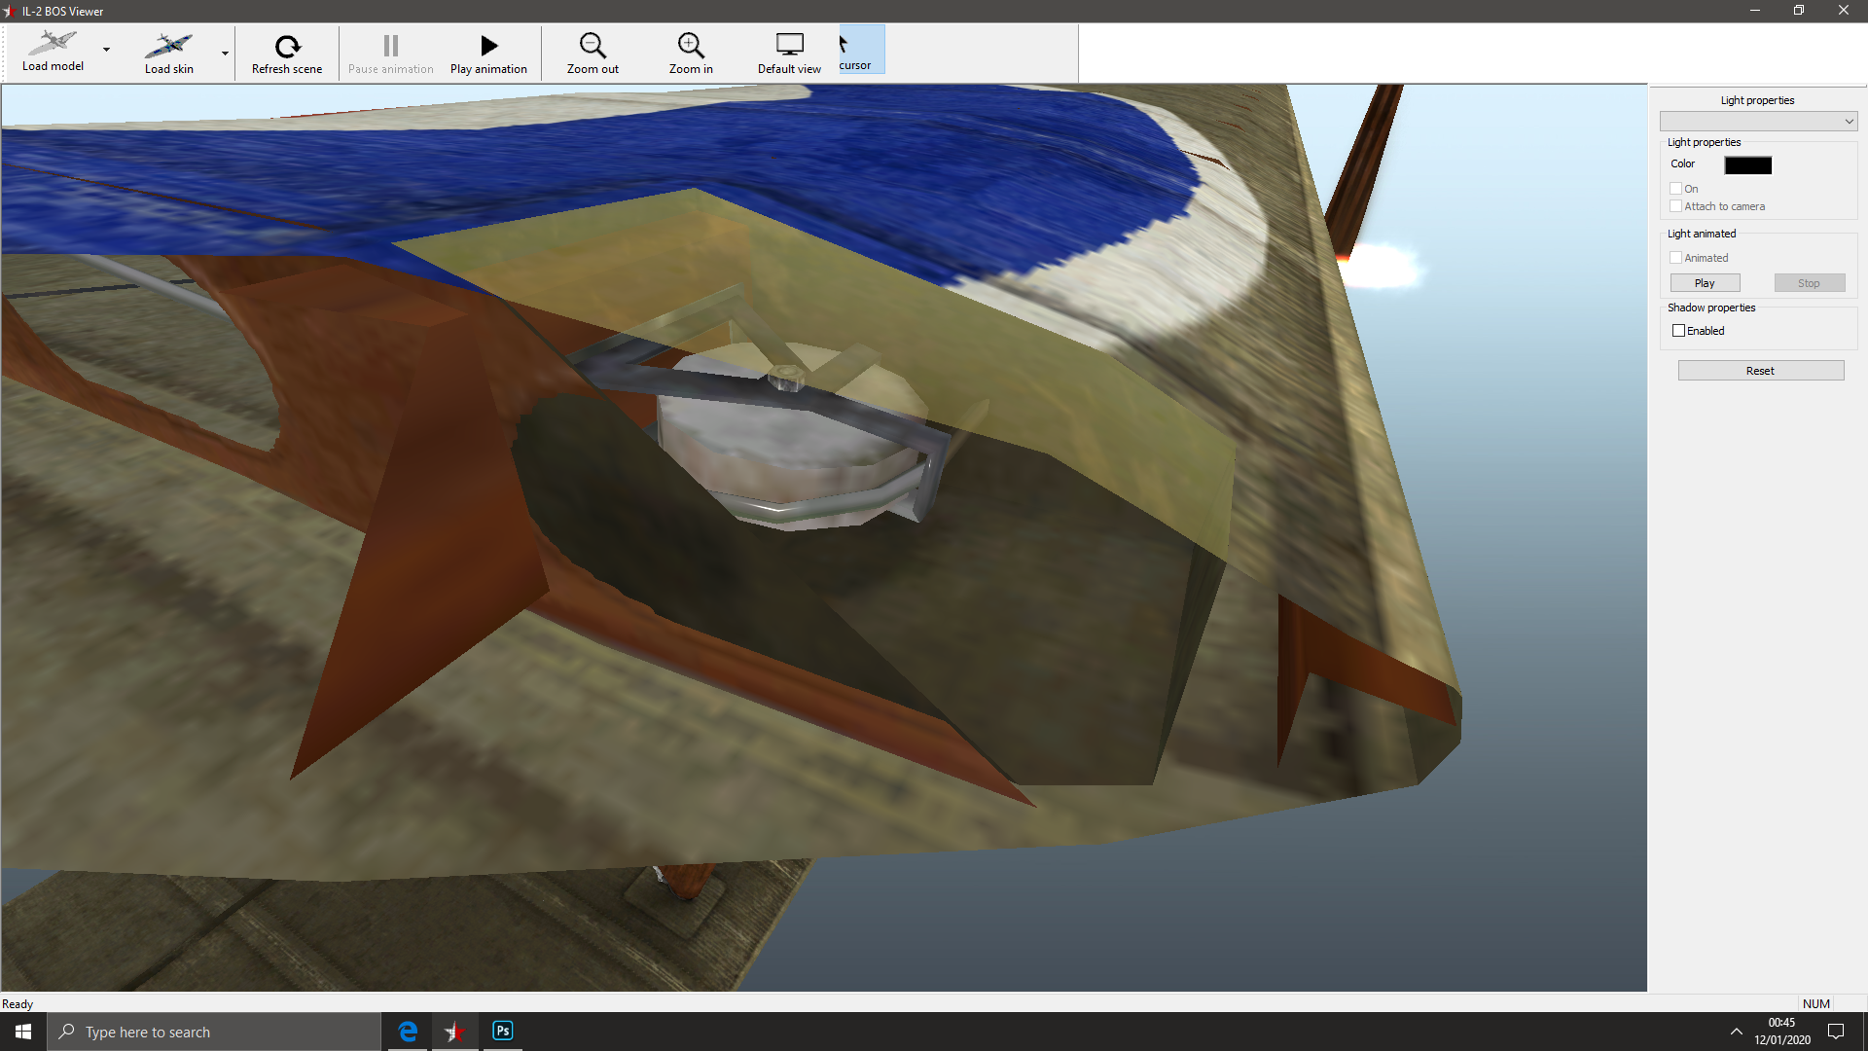
Task: Enable shadows checkbox
Action: pyautogui.click(x=1678, y=331)
